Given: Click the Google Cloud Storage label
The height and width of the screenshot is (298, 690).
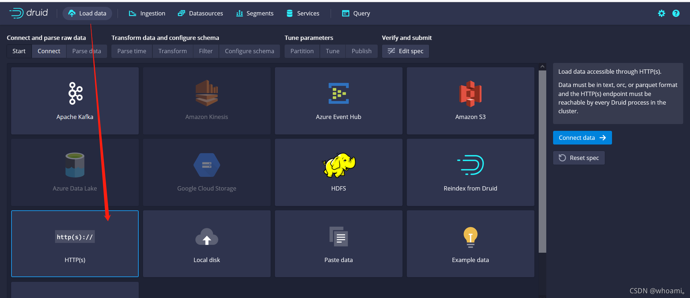Looking at the screenshot, I should coord(207,188).
